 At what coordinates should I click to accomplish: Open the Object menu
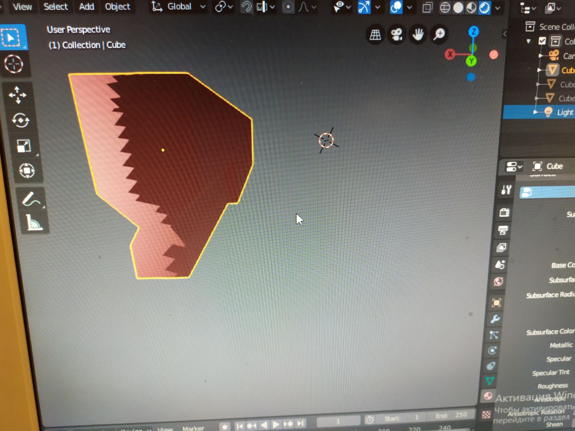pos(118,7)
